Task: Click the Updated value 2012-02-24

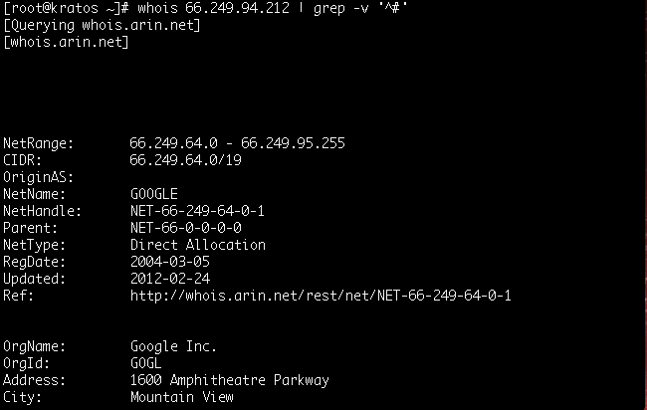Action: 169,279
